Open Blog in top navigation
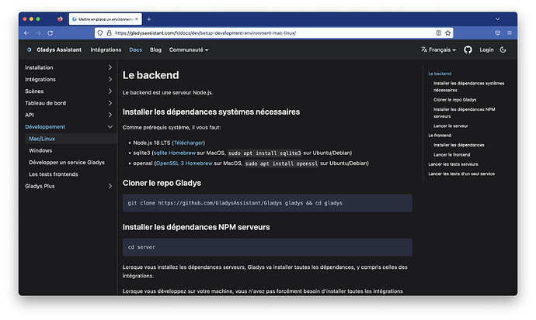 [155, 50]
